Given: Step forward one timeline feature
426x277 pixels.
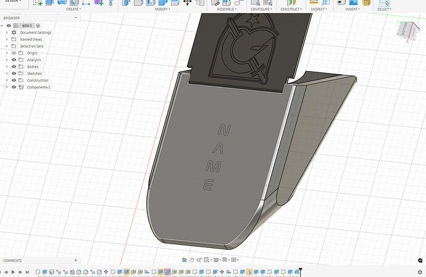Looking at the screenshot, I should point(20,272).
